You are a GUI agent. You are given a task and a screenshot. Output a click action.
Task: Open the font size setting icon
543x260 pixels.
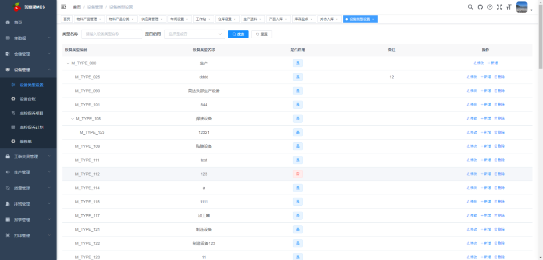[509, 7]
